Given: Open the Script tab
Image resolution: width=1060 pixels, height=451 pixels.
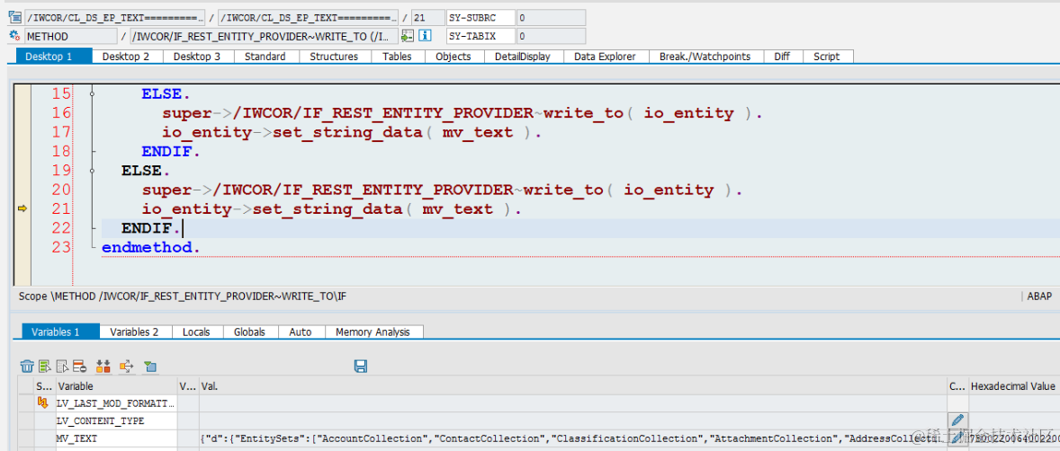Looking at the screenshot, I should (x=827, y=57).
